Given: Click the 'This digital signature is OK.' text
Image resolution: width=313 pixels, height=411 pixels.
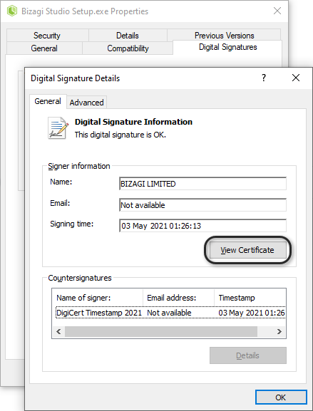Looking at the screenshot, I should pos(120,135).
